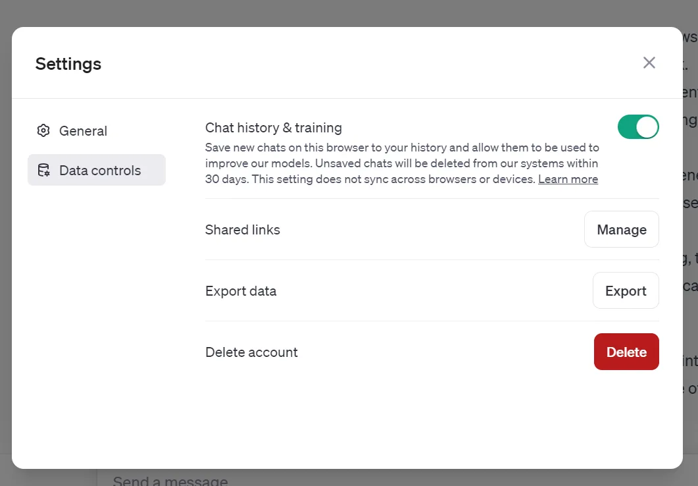The image size is (698, 486).
Task: Open the Learn more link
Action: point(568,179)
